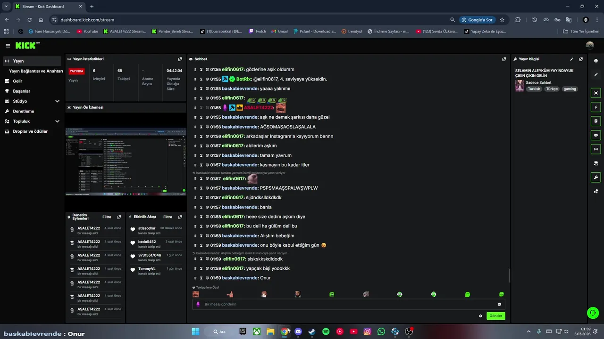This screenshot has width=604, height=339.
Task: Pop out the Yayın bilgisi panel
Action: coord(581,59)
